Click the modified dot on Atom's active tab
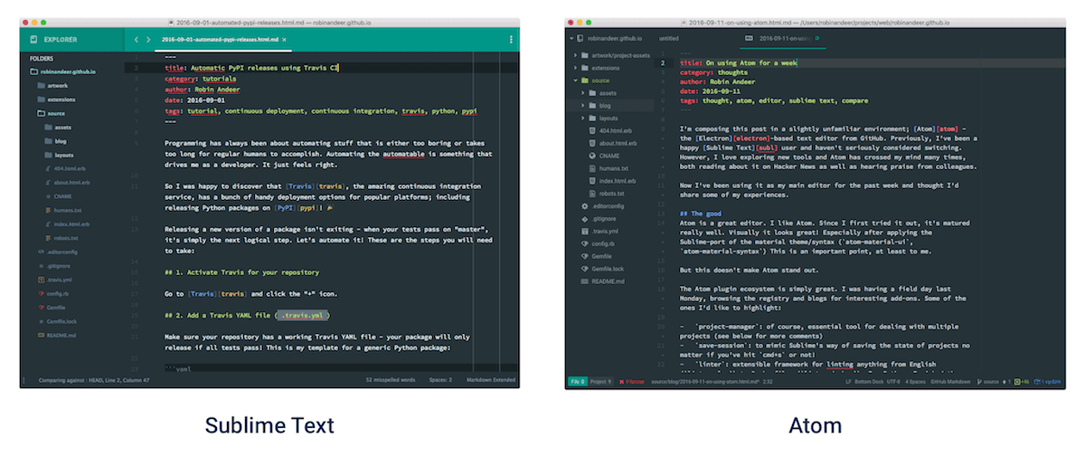 pyautogui.click(x=819, y=39)
